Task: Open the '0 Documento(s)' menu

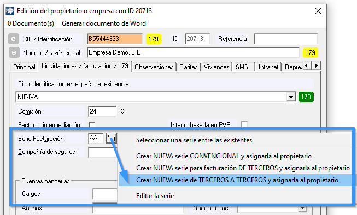Action: pyautogui.click(x=31, y=23)
